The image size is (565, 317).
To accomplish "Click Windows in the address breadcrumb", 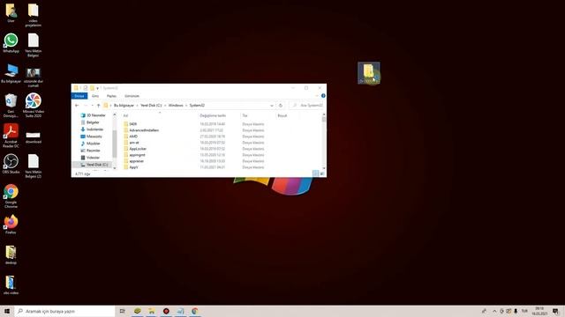I will [x=176, y=106].
